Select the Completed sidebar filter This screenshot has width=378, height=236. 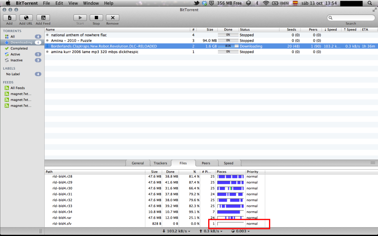22,48
